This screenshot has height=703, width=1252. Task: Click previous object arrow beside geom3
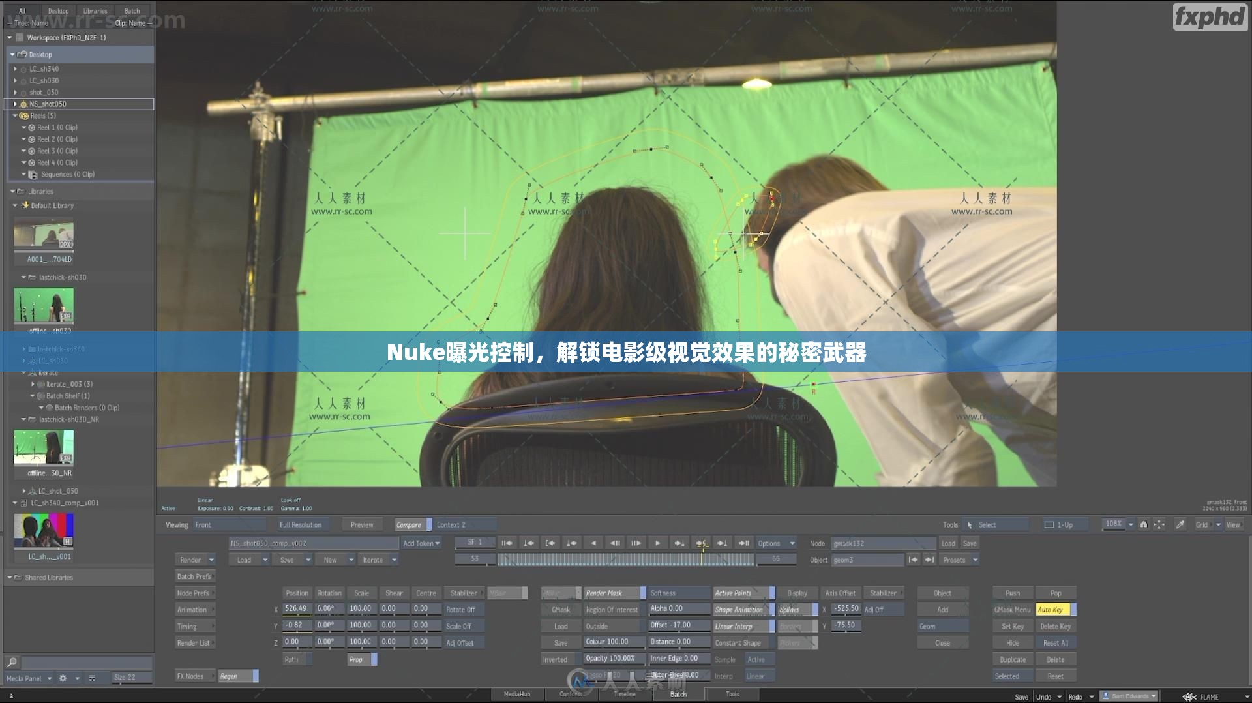pyautogui.click(x=913, y=560)
